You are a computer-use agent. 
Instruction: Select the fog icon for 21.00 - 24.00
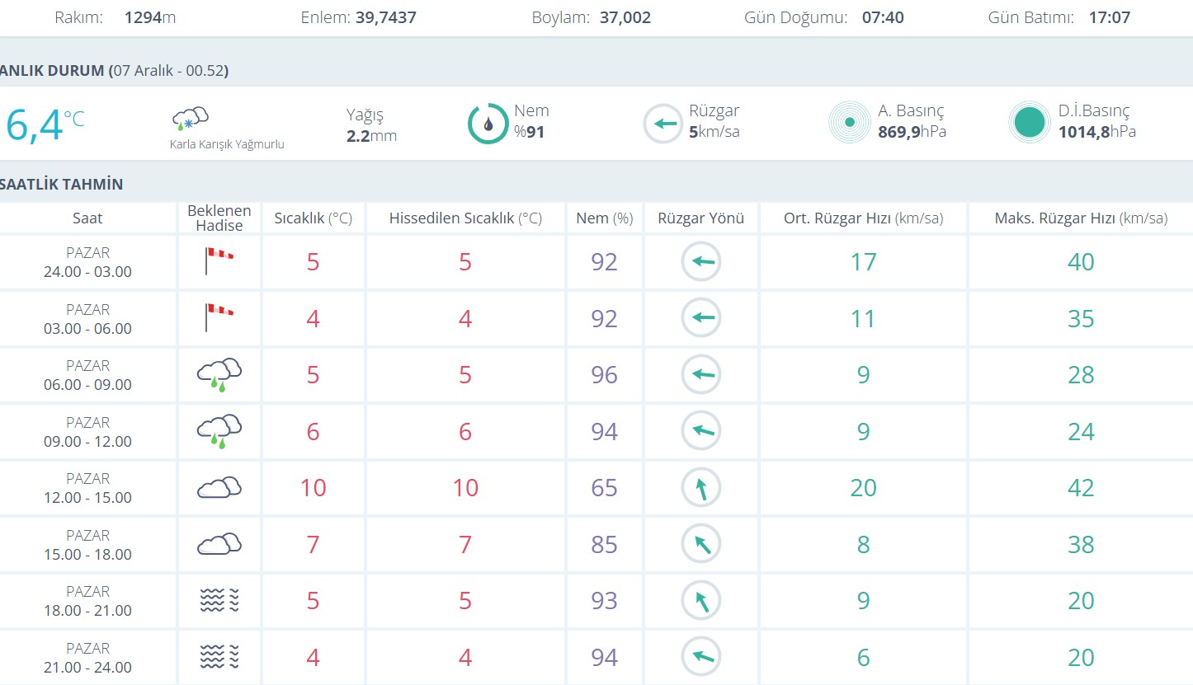point(219,657)
